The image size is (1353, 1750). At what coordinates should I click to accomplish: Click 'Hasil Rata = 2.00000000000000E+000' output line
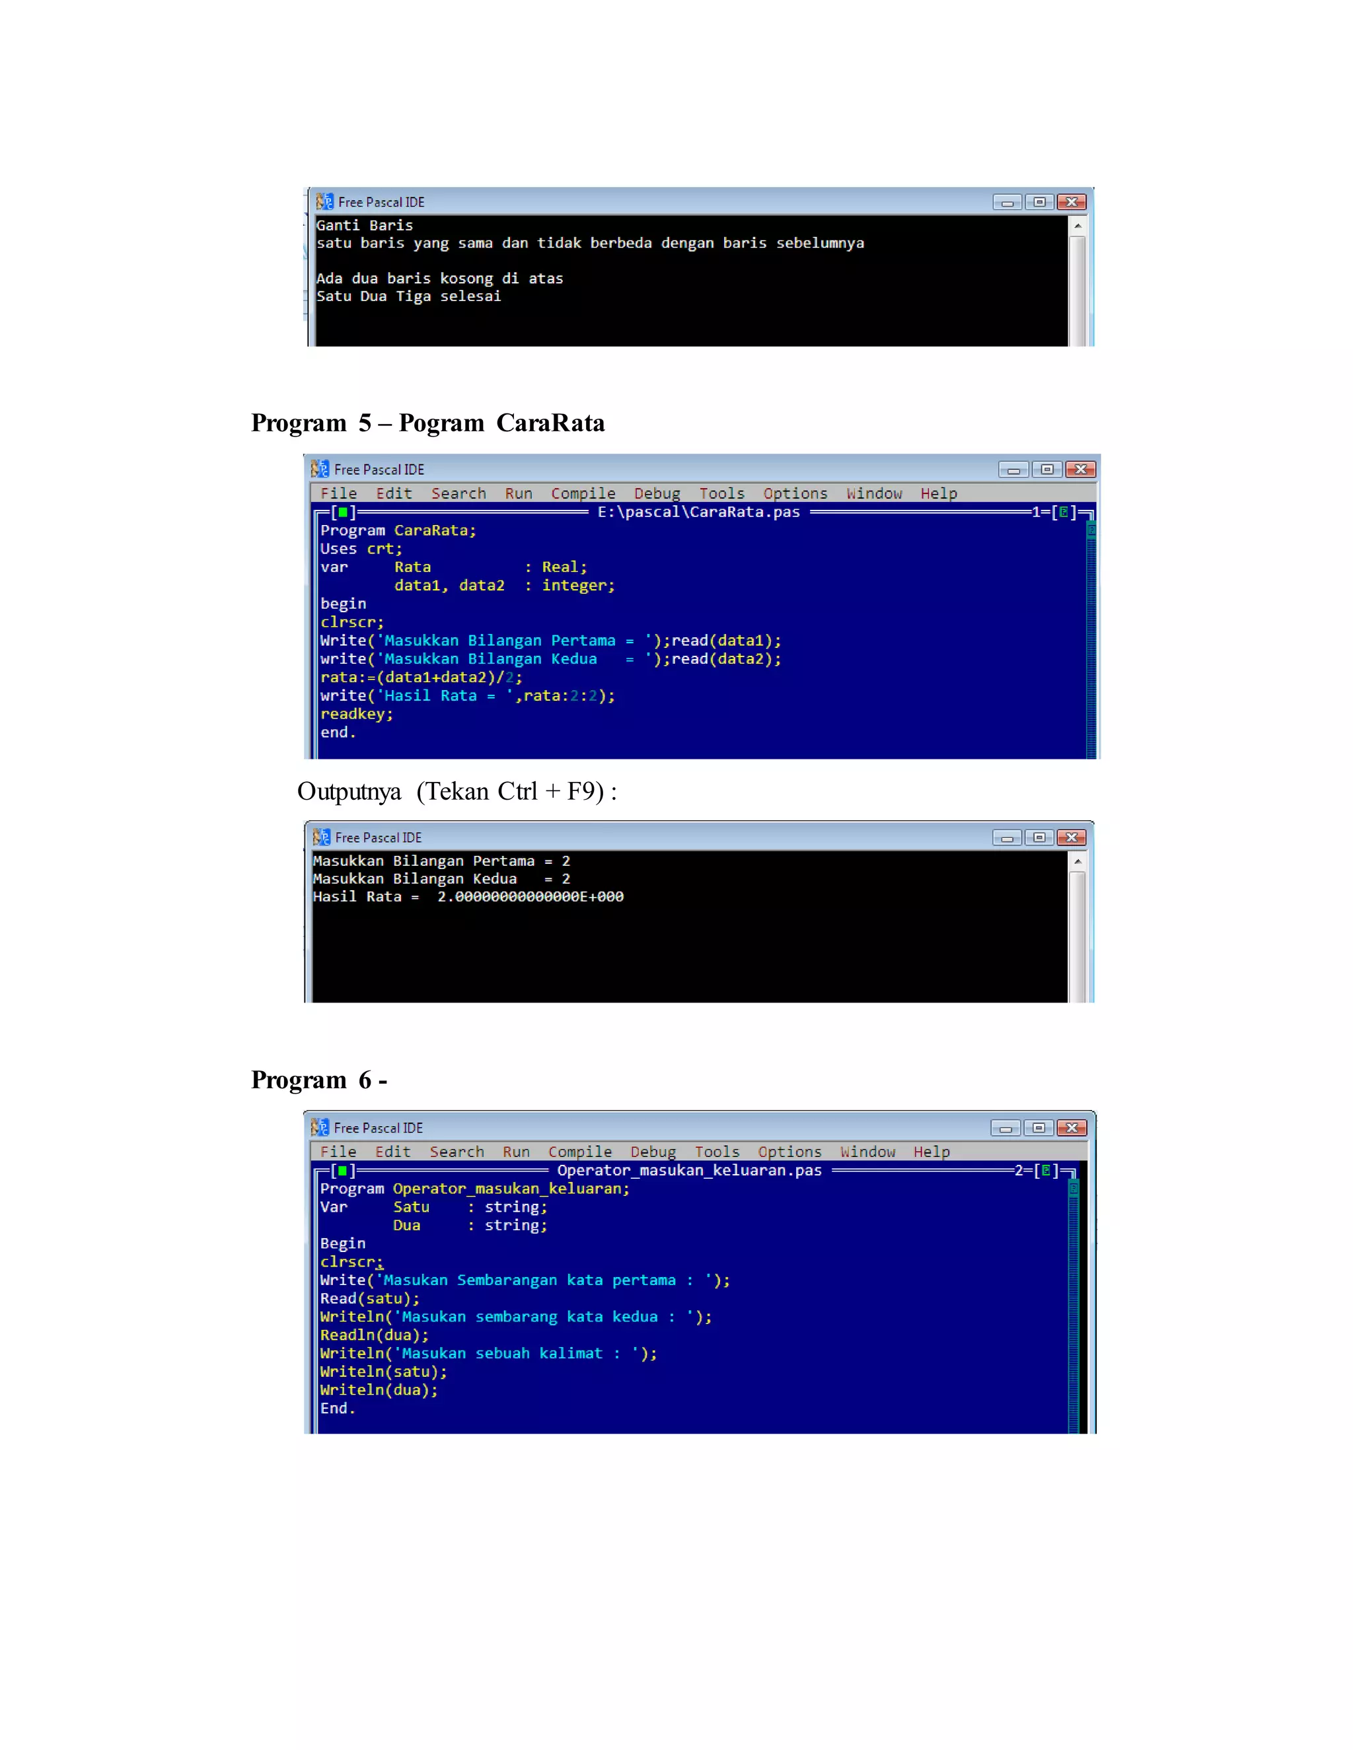[x=468, y=897]
